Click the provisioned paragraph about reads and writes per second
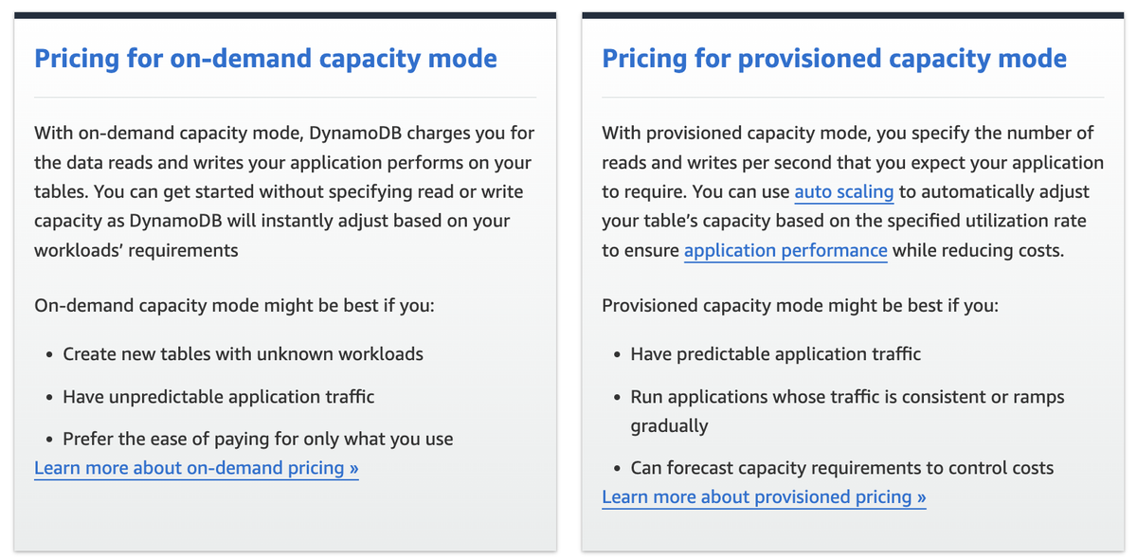This screenshot has height=558, width=1137. (853, 192)
